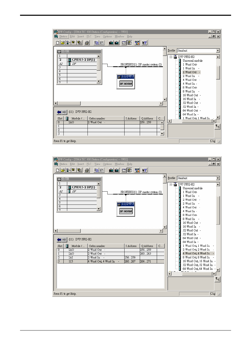Open Station menu in top window

(x=63, y=37)
